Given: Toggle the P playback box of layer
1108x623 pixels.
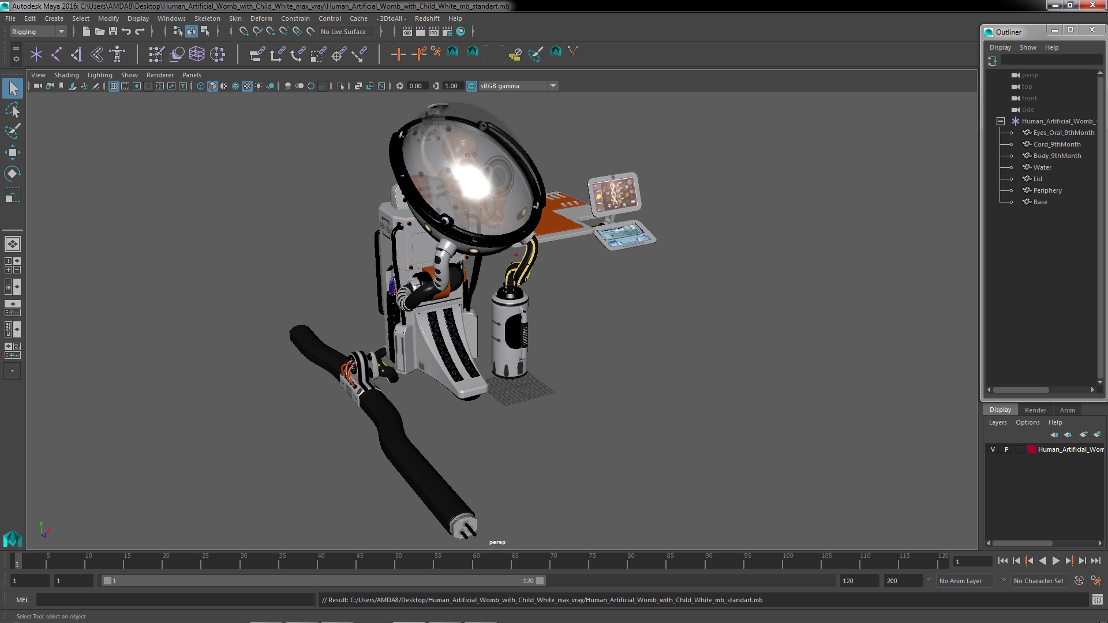Looking at the screenshot, I should [1006, 449].
